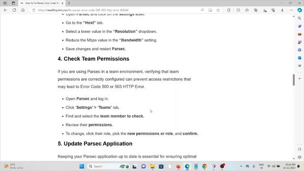Open ENG IN language switcher

pos(261,166)
